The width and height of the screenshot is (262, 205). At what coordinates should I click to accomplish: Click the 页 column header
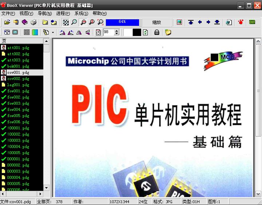21,41
